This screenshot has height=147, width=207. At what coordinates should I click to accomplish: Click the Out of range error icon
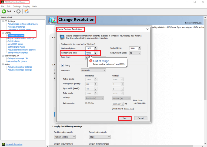tap(91, 61)
